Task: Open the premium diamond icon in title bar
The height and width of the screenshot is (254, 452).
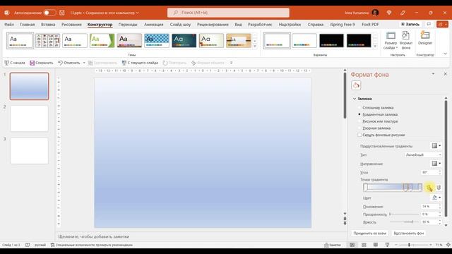Action: click(x=389, y=13)
